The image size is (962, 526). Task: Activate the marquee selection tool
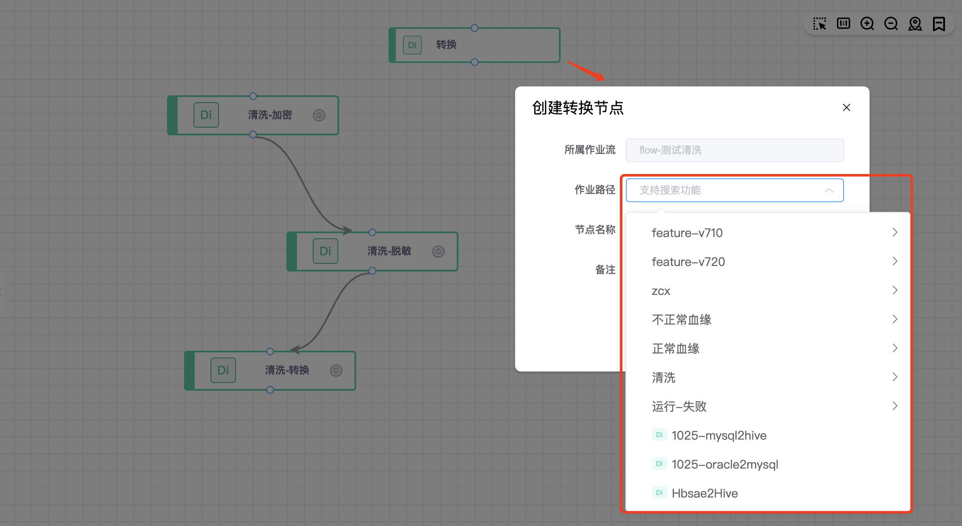(x=819, y=24)
